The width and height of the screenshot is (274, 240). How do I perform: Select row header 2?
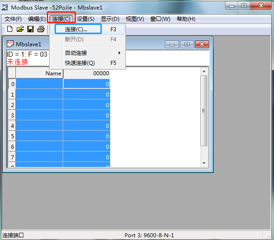pos(12,105)
